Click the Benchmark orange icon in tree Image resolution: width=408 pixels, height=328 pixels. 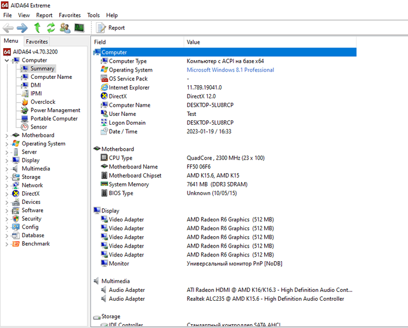point(16,244)
